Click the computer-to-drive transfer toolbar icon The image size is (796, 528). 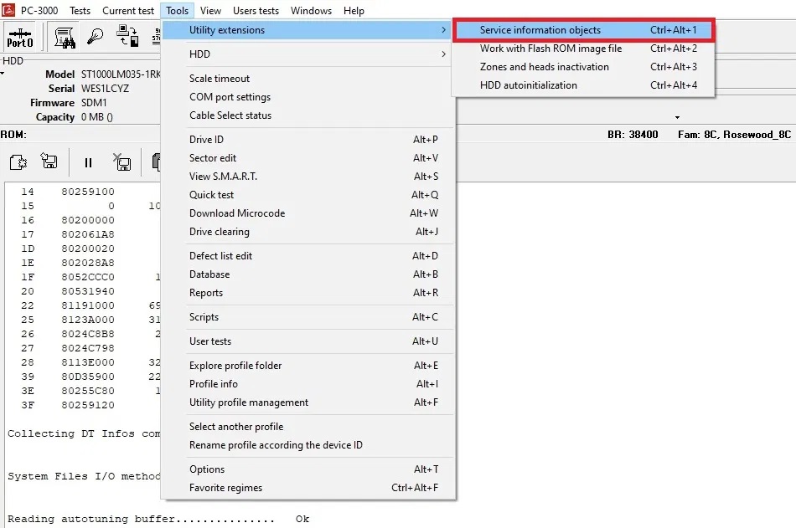[127, 38]
